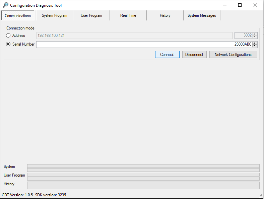This screenshot has width=264, height=199.
Task: Select the Serial Number radio button
Action: click(8, 44)
